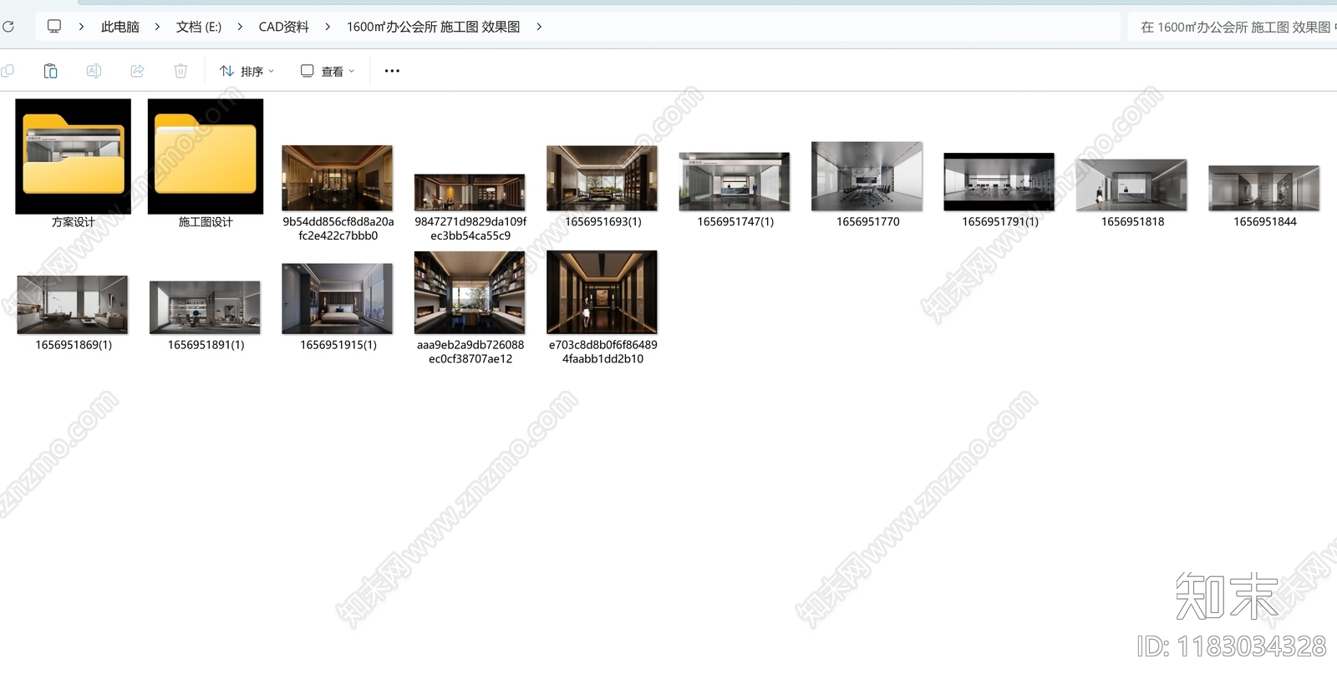Select the 9b54dd856cf8d8a20afc2e422c7bbb0 image thumbnail
1337x679 pixels.
click(x=338, y=178)
